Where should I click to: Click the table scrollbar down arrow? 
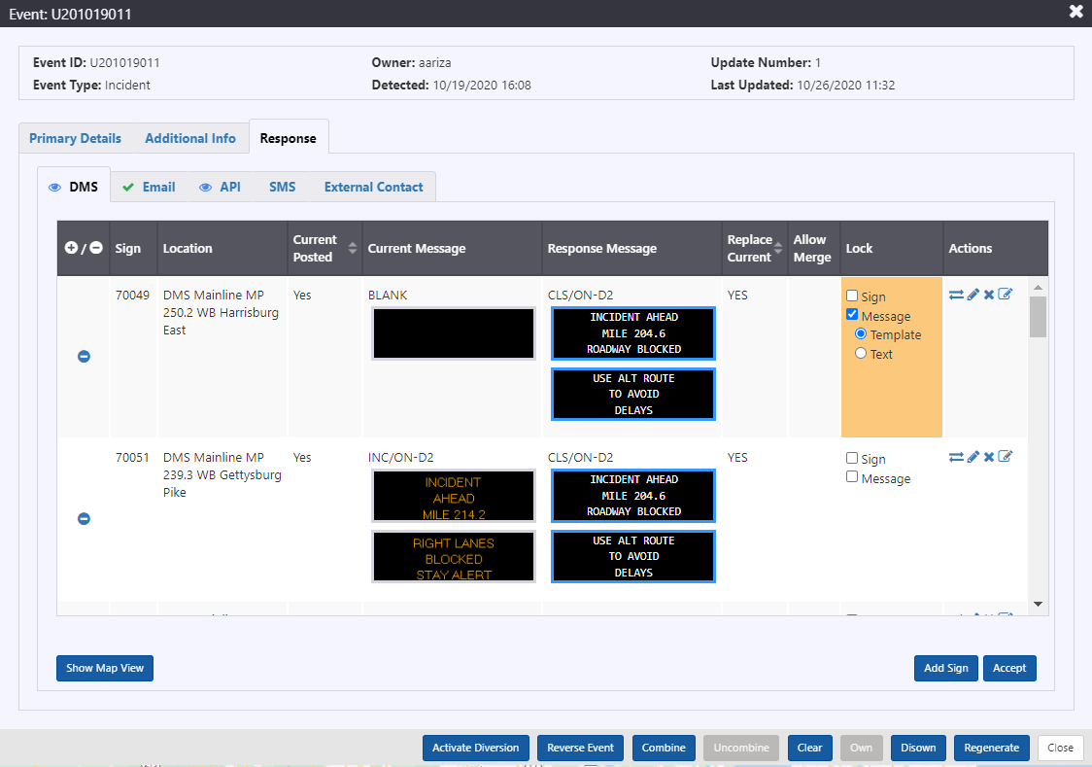click(x=1038, y=604)
